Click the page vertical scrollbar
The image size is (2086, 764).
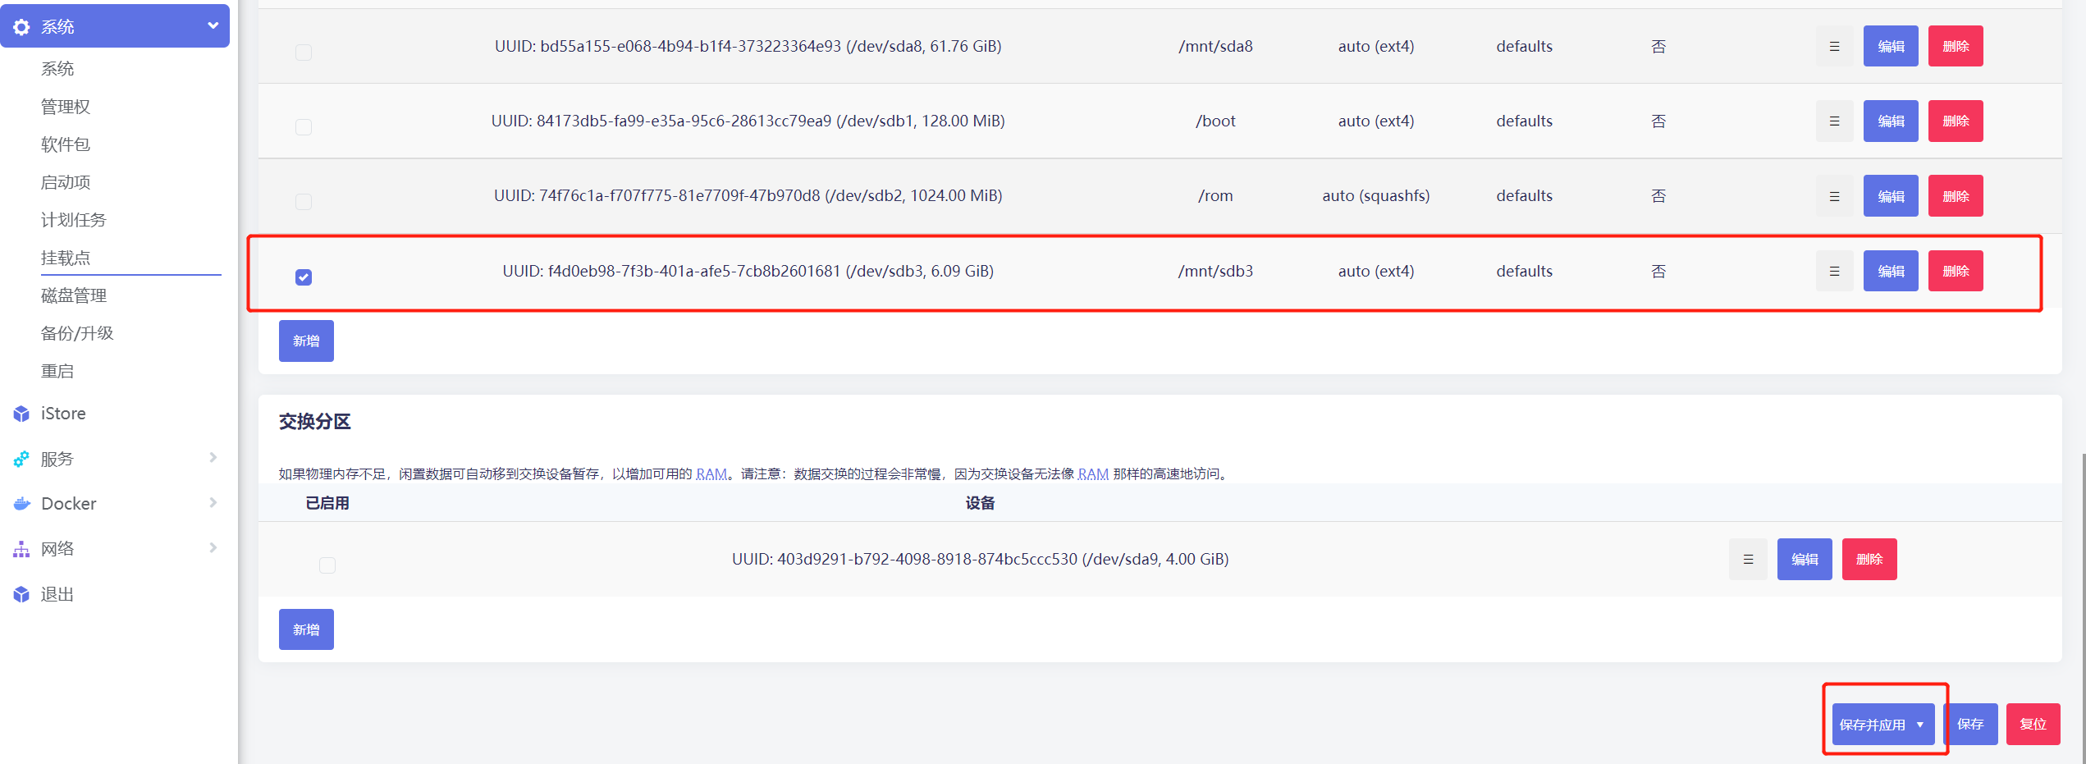(2083, 607)
